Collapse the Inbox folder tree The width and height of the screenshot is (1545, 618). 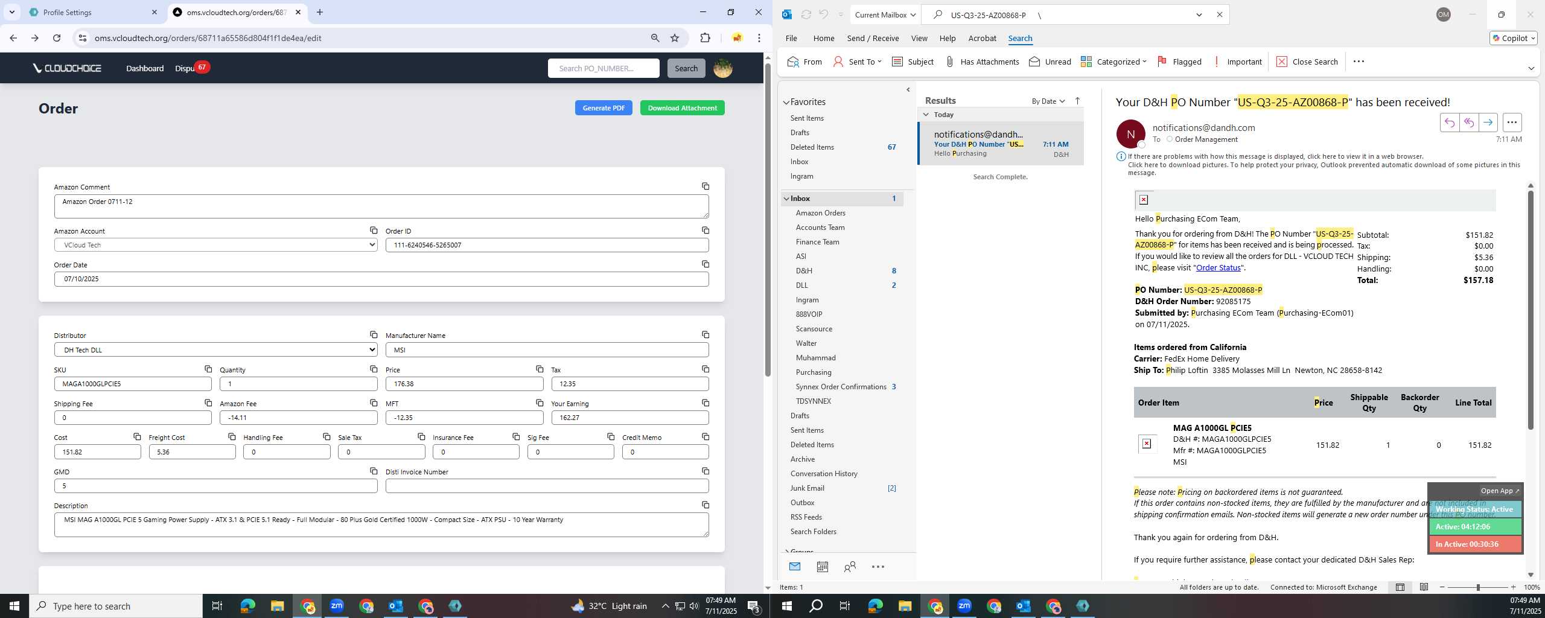[786, 199]
